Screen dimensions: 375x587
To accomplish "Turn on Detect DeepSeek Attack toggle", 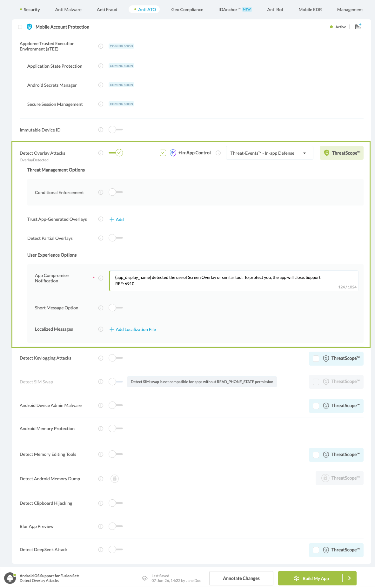I will pos(116,550).
